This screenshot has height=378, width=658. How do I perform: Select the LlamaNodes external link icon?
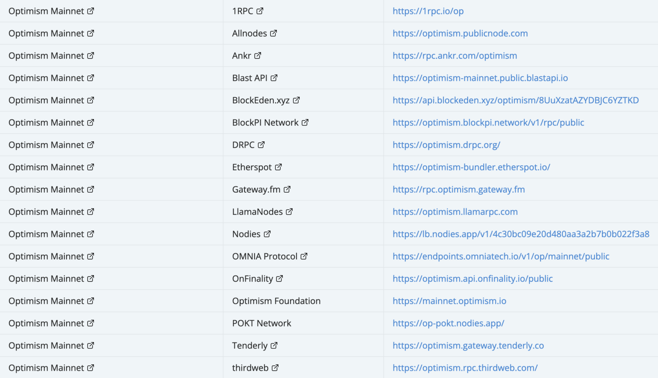coord(290,211)
